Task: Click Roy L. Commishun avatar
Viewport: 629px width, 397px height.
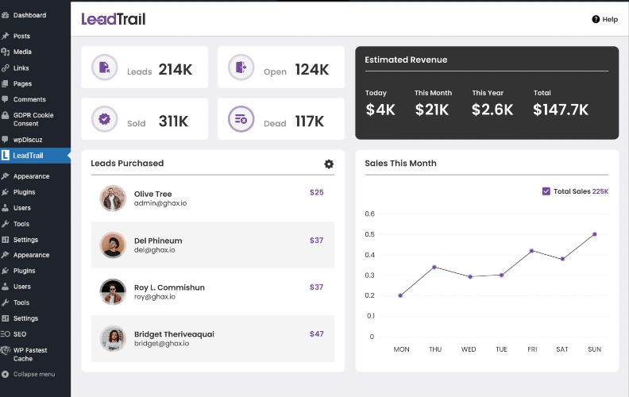Action: (113, 291)
